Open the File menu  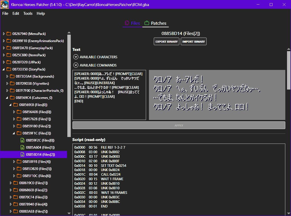pos(5,13)
